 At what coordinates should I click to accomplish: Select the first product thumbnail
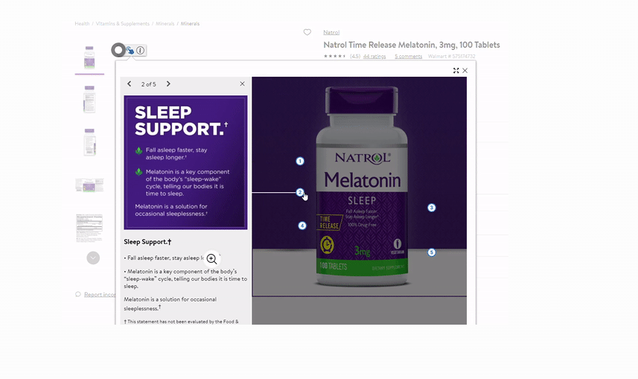89,58
